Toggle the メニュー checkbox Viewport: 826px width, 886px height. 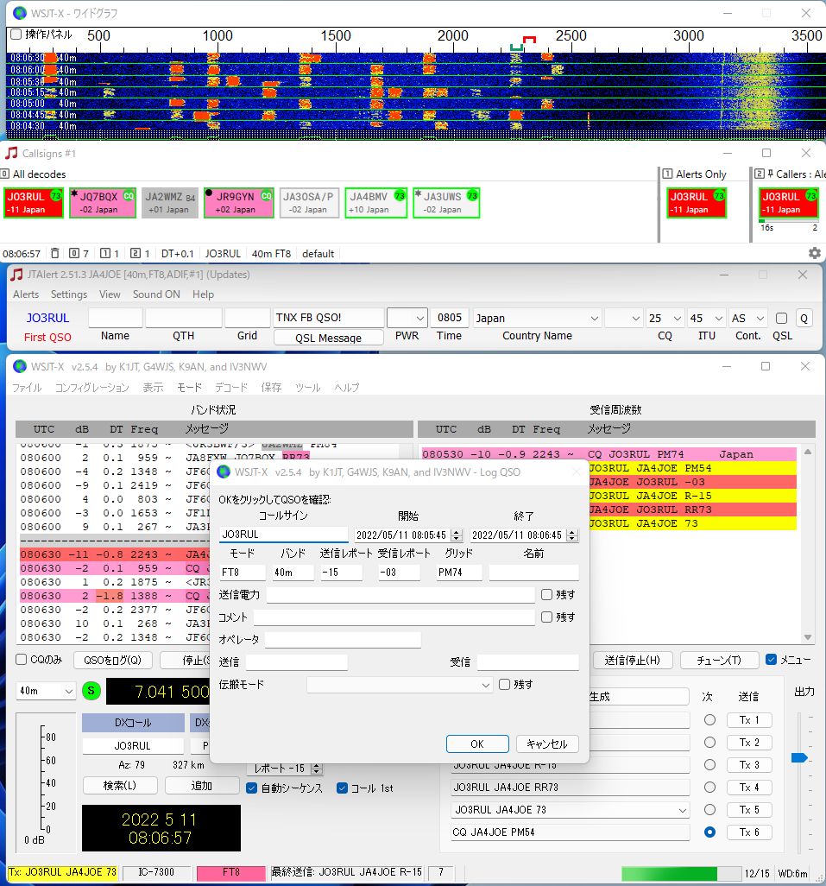(772, 660)
